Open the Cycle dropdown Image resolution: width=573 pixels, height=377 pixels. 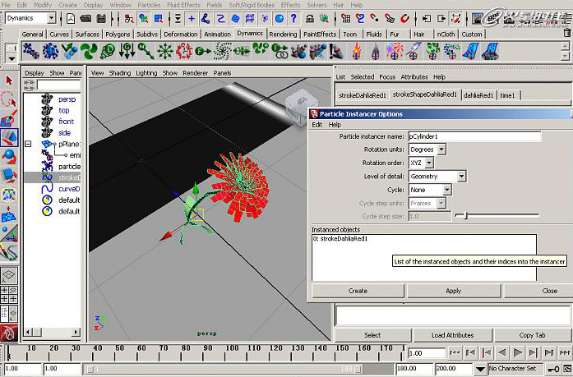pyautogui.click(x=430, y=190)
